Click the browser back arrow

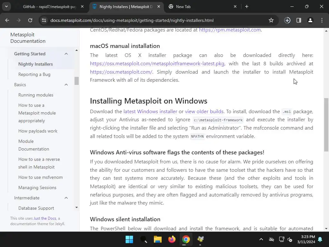click(7, 20)
